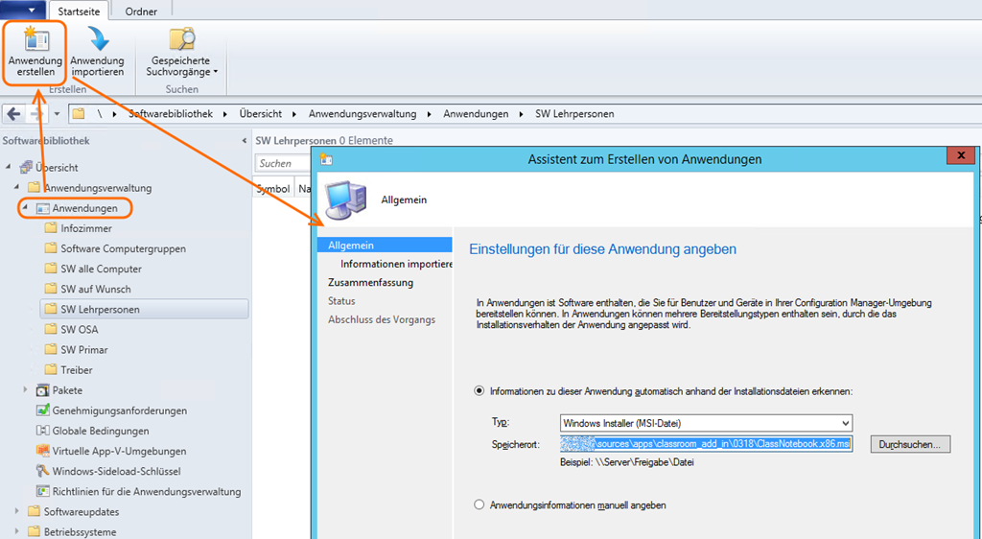Image resolution: width=982 pixels, height=539 pixels.
Task: Select Windows-Sideload-Schlüssel key icon
Action: tap(42, 471)
